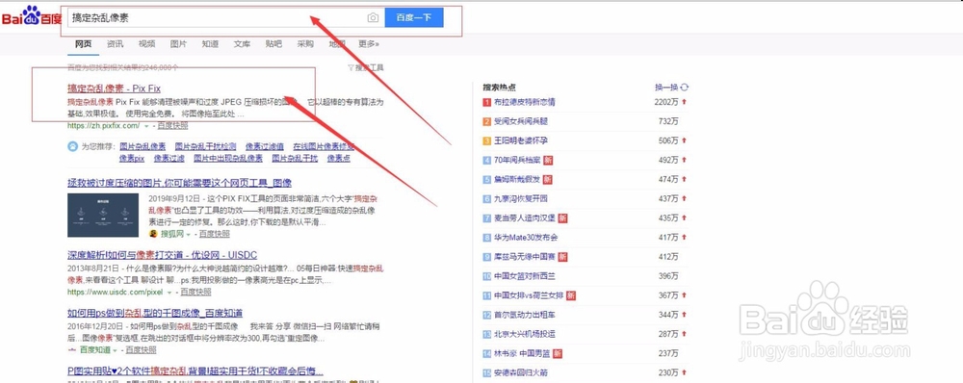Open 百度快照 next to 百度知道 source
The width and height of the screenshot is (963, 383).
pyautogui.click(x=141, y=350)
